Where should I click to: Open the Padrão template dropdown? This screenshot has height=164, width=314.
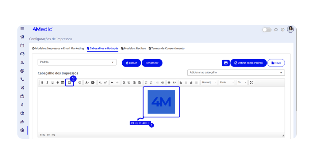tap(77, 62)
